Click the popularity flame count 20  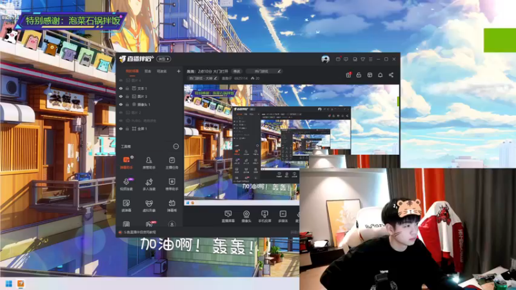click(255, 78)
